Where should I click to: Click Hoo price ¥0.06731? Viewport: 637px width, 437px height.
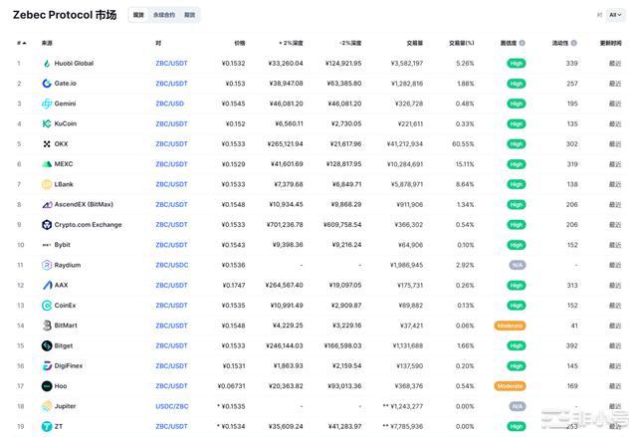(232, 386)
